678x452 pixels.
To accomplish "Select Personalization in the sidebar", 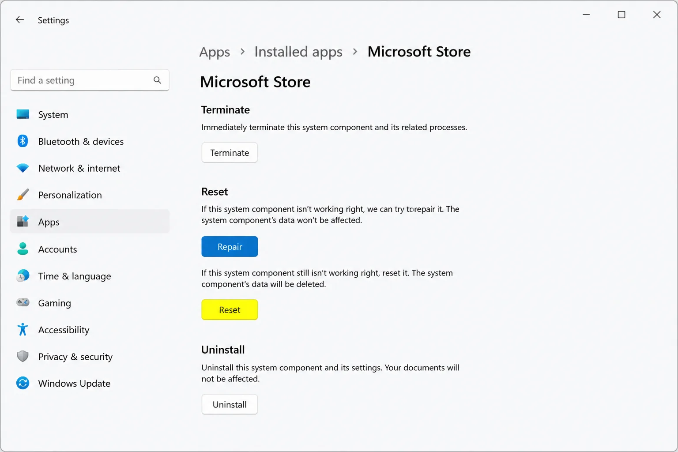I will tap(90, 195).
